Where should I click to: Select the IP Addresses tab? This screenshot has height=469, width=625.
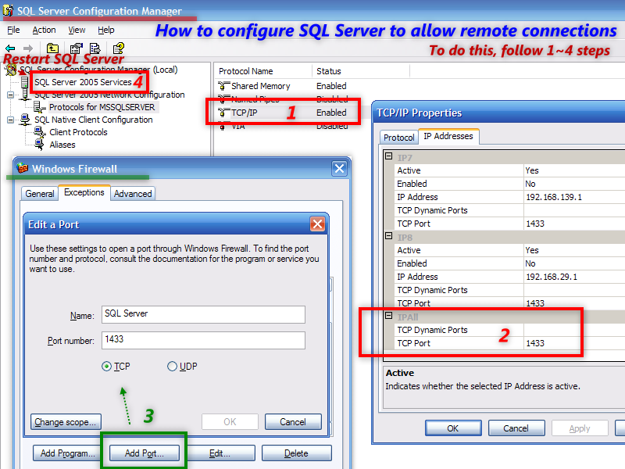[448, 136]
